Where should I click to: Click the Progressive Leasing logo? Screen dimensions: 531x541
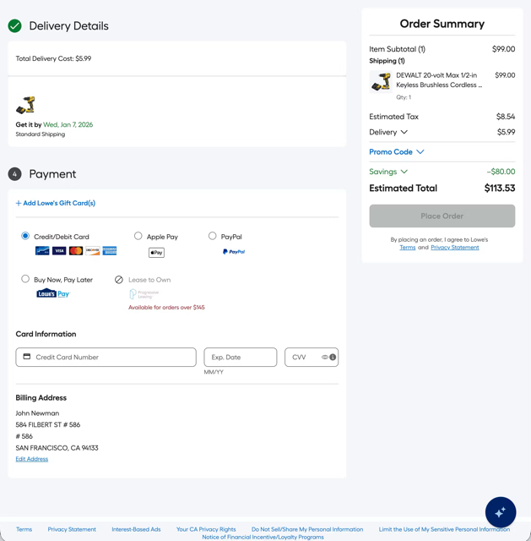pos(144,294)
